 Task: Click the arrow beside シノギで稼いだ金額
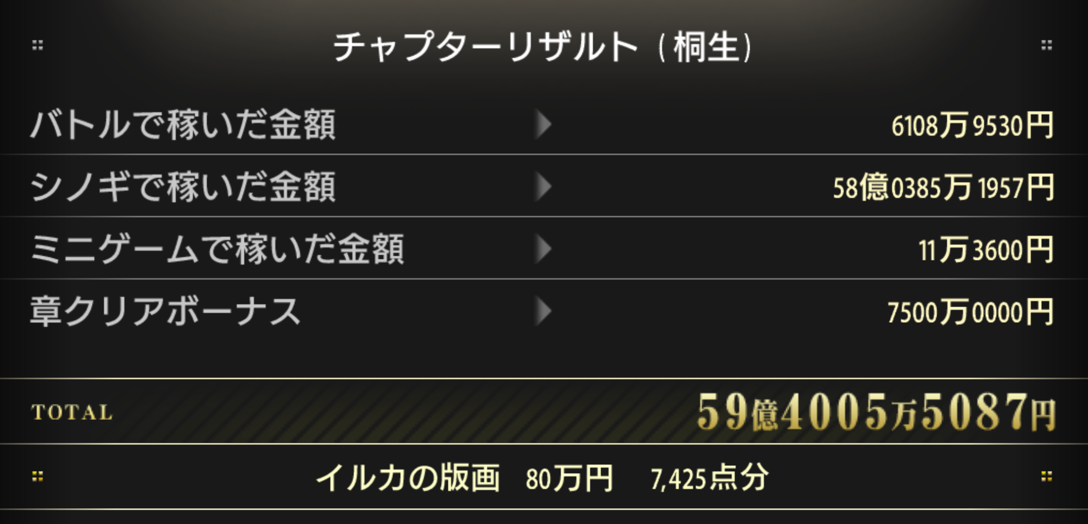[x=543, y=187]
